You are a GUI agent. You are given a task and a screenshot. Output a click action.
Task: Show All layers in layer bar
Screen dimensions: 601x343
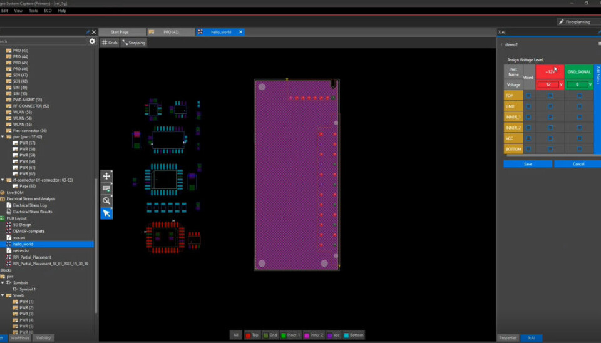[x=236, y=335]
